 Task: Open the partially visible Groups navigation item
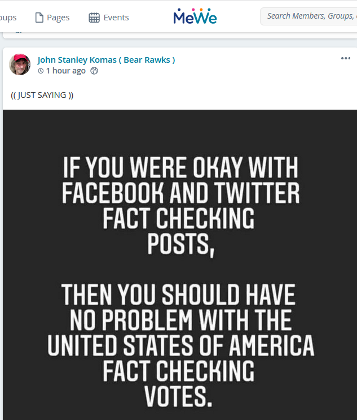[8, 18]
